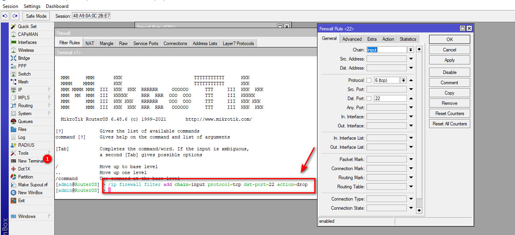Click the CAPsMAN icon in sidebar
Screen dimensions: 515x235
pos(13,34)
